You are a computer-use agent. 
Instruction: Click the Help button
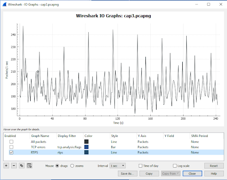(214, 173)
